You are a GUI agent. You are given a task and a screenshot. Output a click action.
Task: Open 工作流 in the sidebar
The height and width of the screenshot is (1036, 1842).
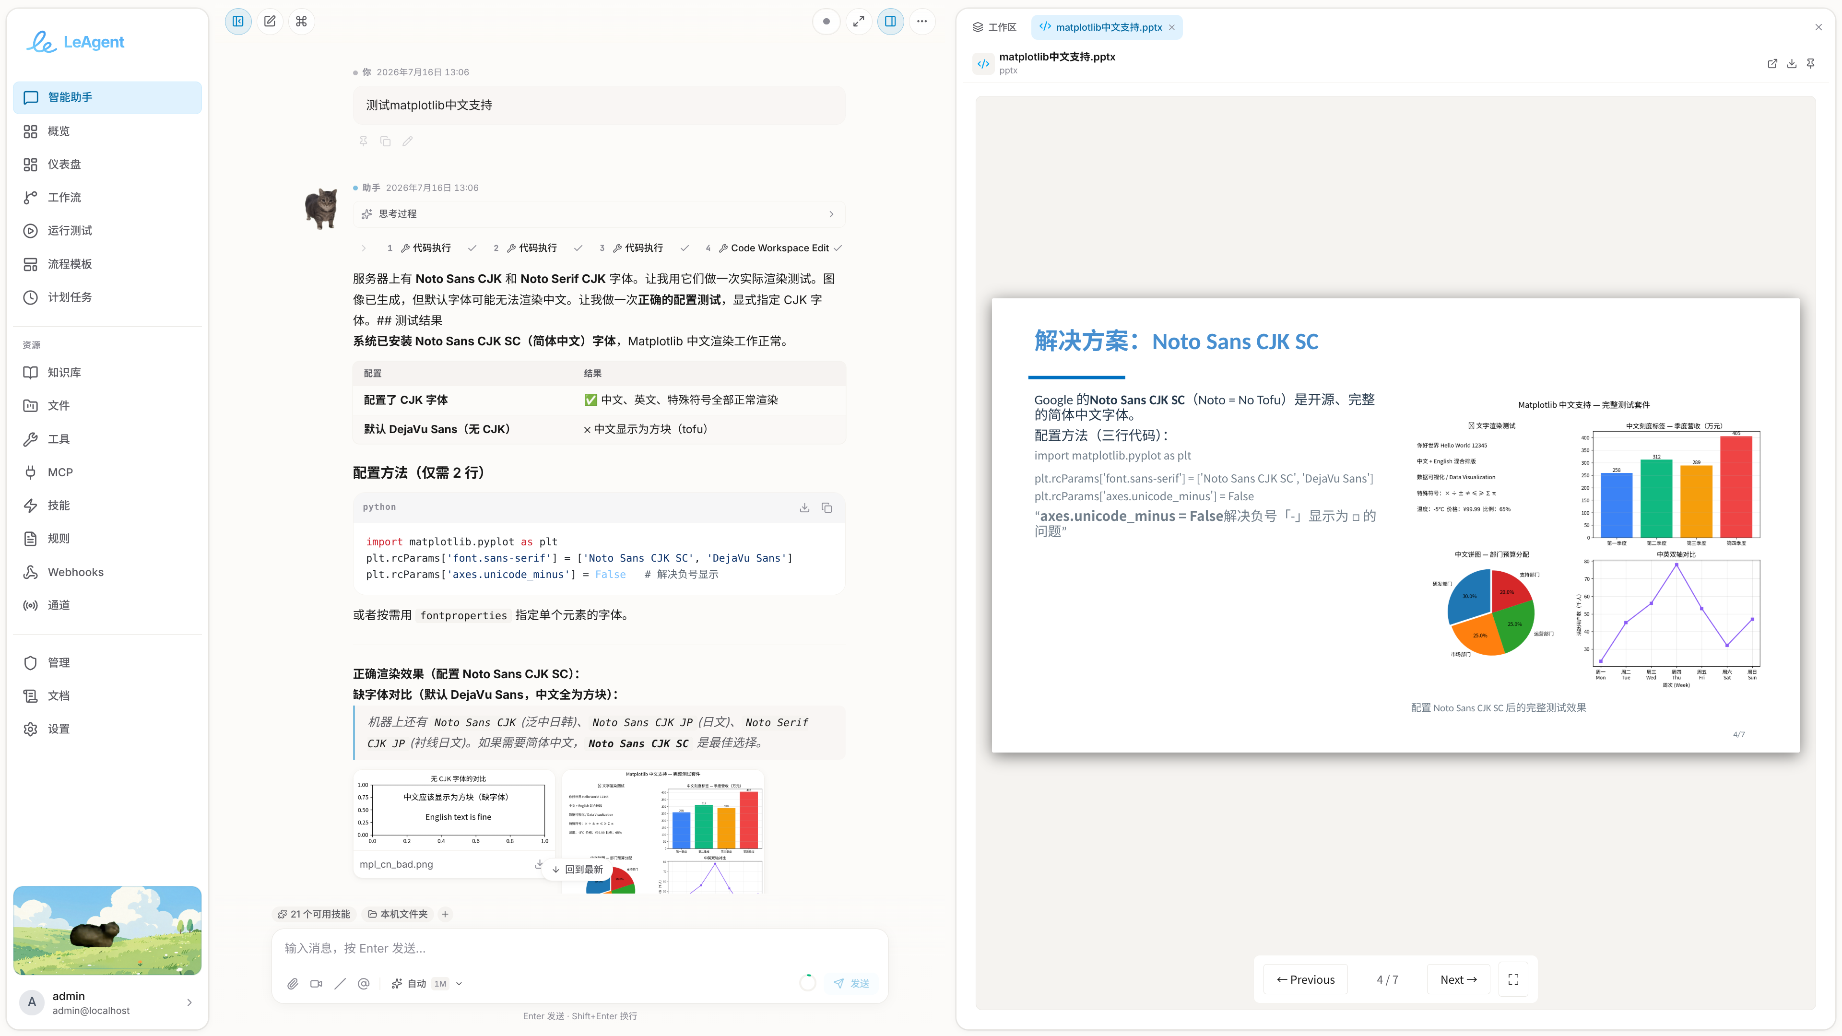point(107,197)
